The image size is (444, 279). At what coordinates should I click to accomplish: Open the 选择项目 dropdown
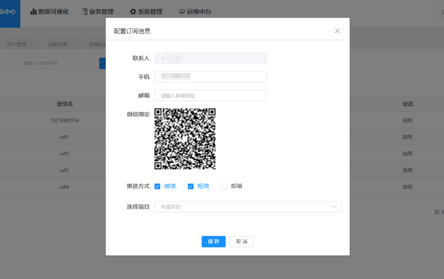(248, 207)
